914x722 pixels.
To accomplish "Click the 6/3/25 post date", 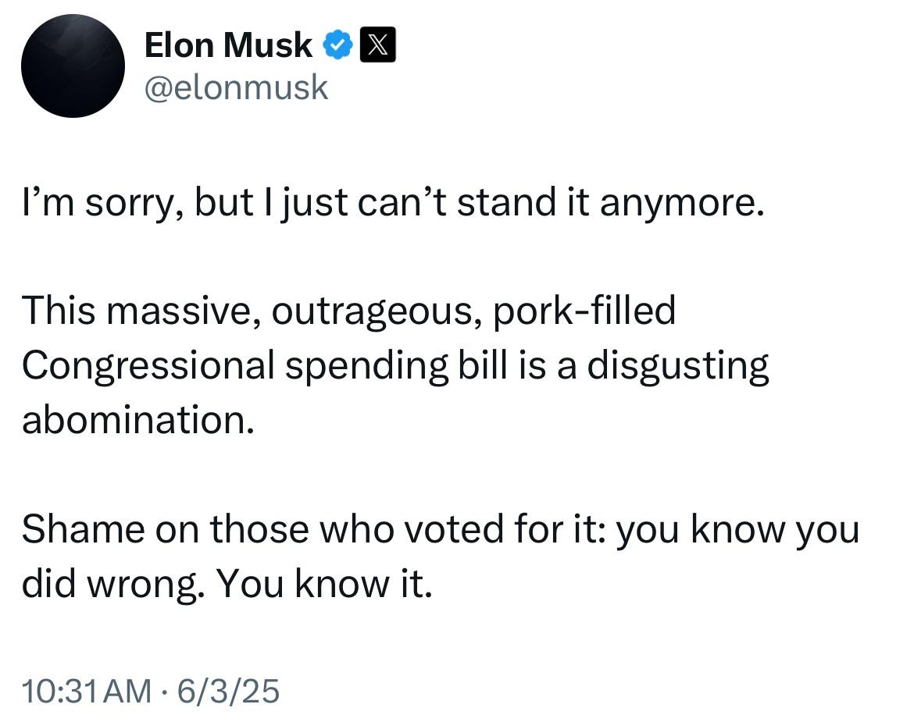I will coord(228,691).
